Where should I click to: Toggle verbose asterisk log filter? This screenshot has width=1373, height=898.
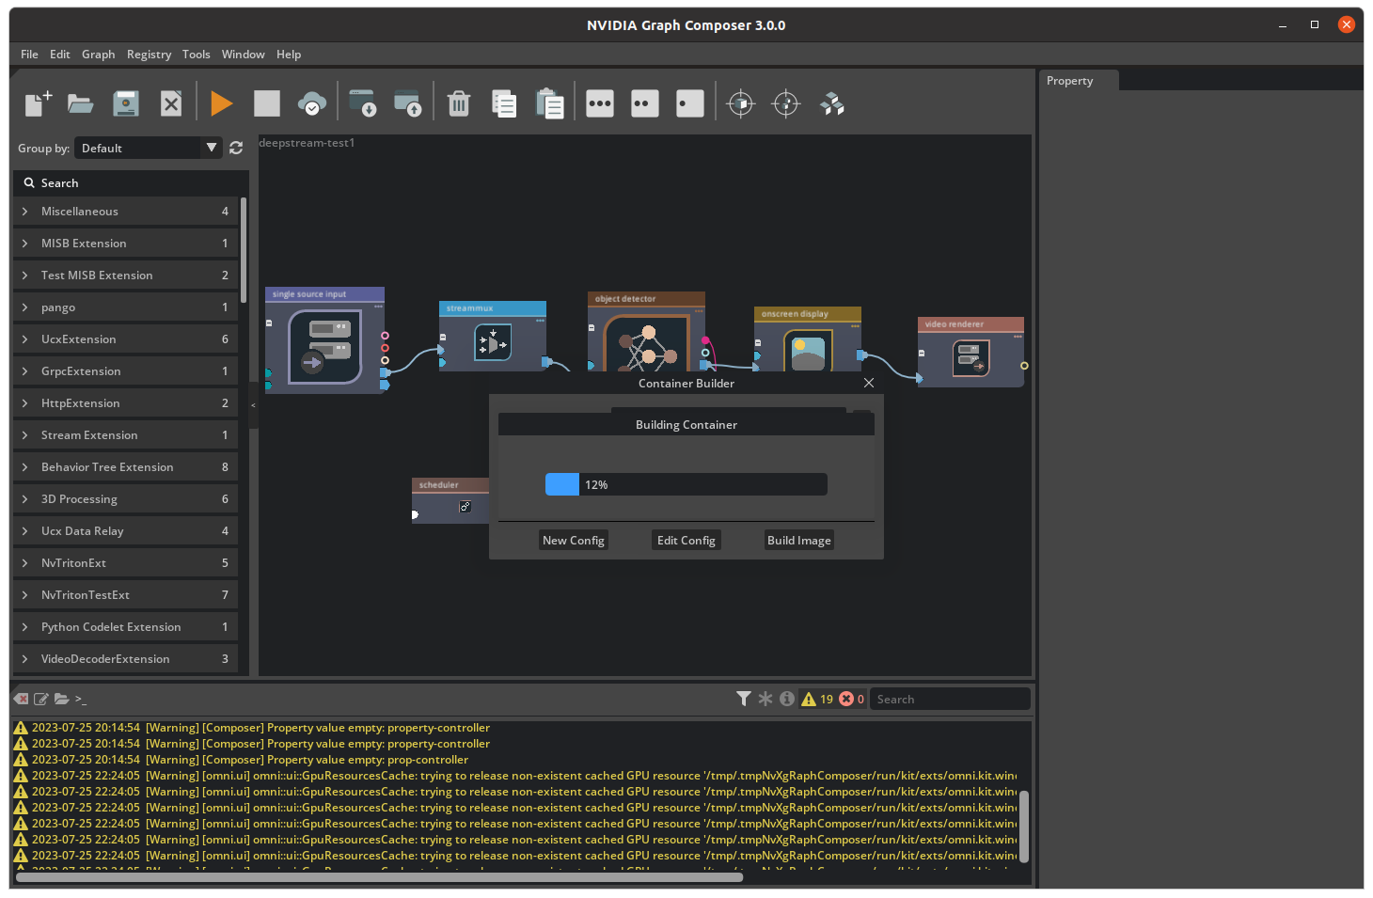click(765, 699)
